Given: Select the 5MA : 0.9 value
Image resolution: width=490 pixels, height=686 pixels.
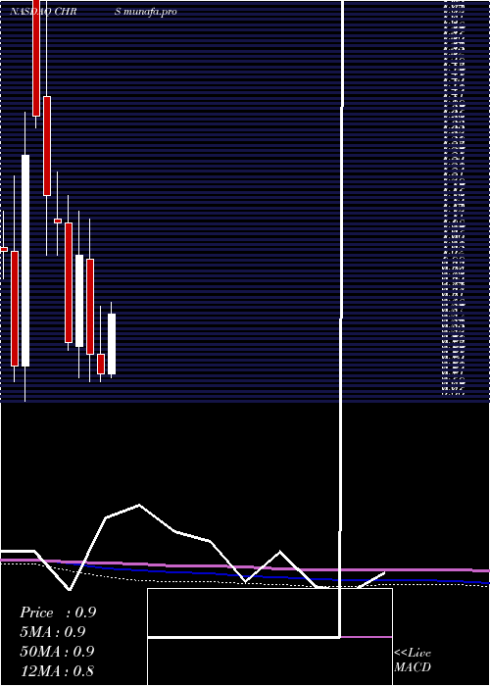Looking at the screenshot, I should 53,632.
